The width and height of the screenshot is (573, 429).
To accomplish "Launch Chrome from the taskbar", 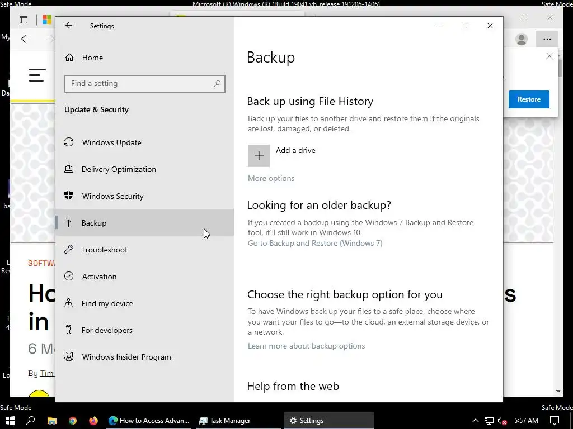I will [73, 420].
